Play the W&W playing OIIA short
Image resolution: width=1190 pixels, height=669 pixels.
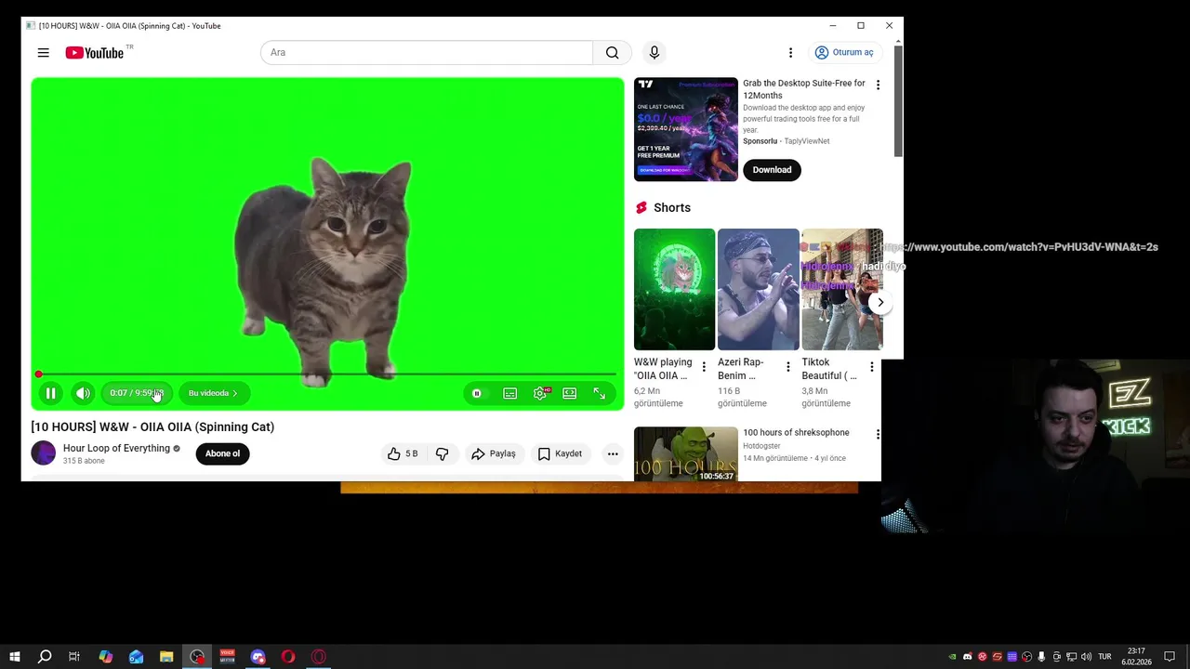pos(674,289)
